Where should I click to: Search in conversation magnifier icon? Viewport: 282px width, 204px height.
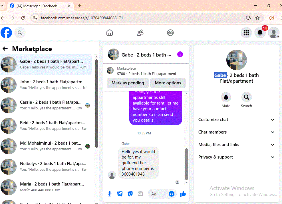click(246, 97)
